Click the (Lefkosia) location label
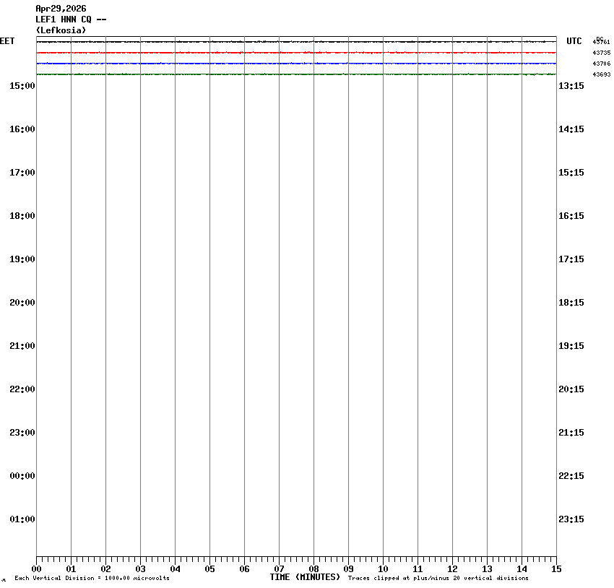 61,30
